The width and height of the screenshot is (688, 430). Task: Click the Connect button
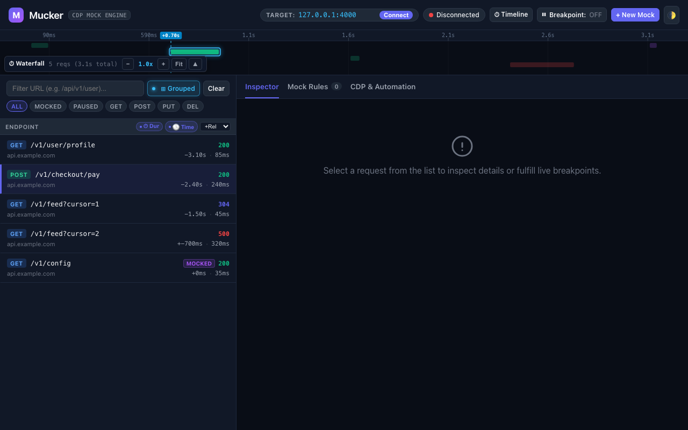(x=396, y=15)
